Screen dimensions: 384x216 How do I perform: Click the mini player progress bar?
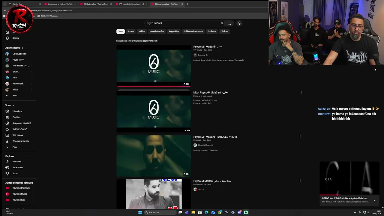point(349,195)
